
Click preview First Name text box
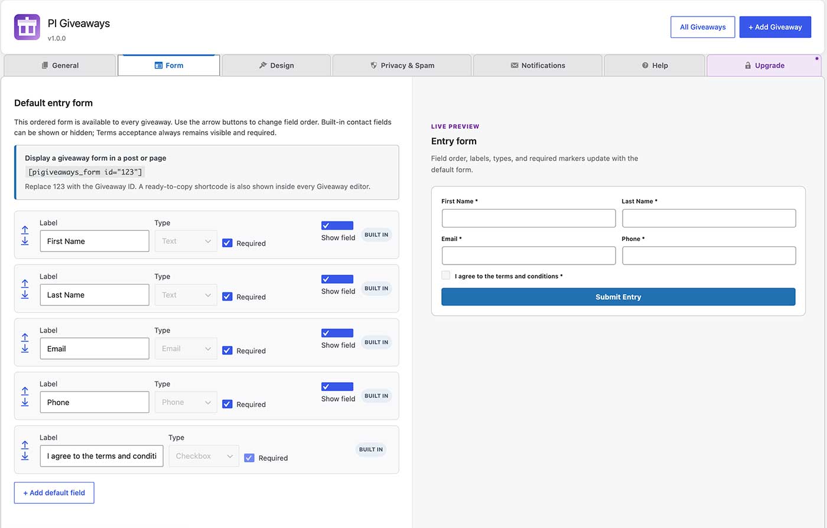529,218
